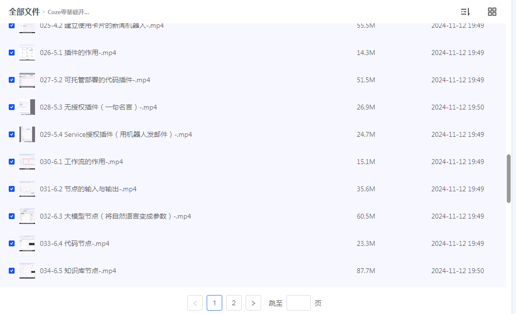516x314 pixels.
Task: Click the Coze零基础开... folder breadcrumb
Action: click(x=69, y=12)
